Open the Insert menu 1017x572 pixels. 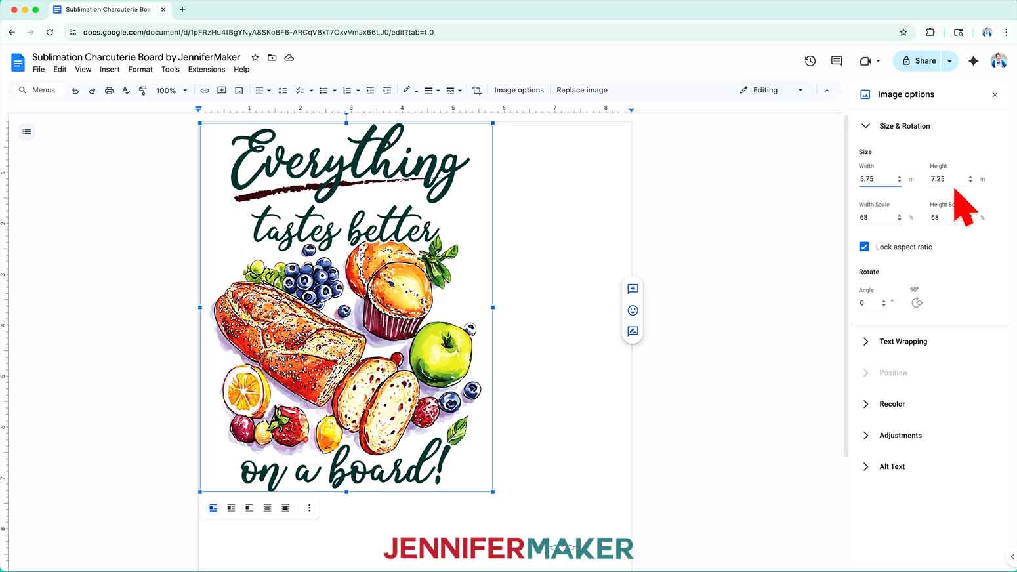point(110,70)
